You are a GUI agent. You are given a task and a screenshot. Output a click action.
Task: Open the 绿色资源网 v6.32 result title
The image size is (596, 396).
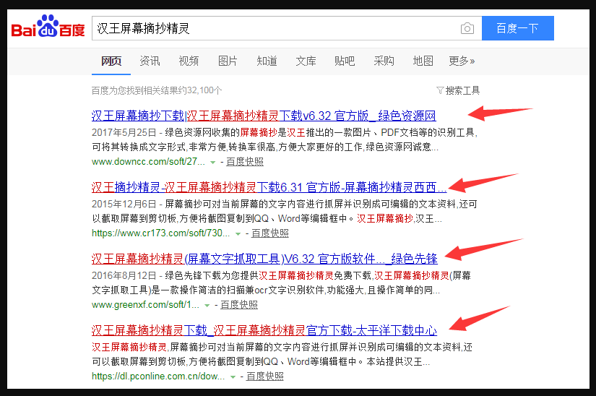coord(264,116)
